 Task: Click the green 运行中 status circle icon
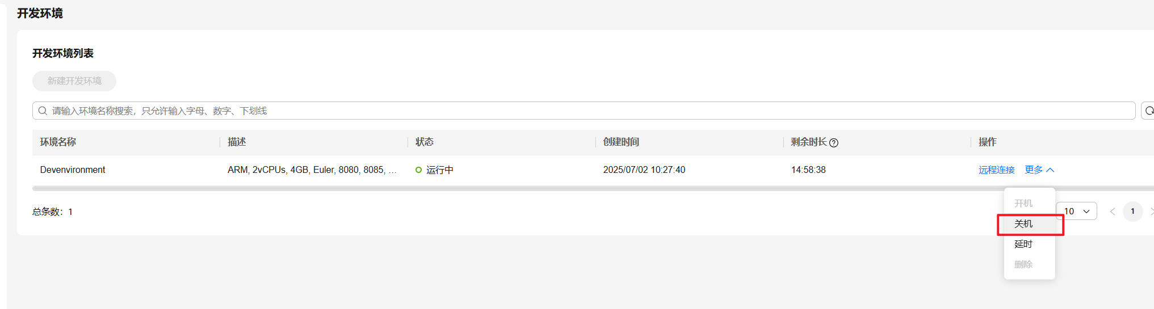coord(418,170)
